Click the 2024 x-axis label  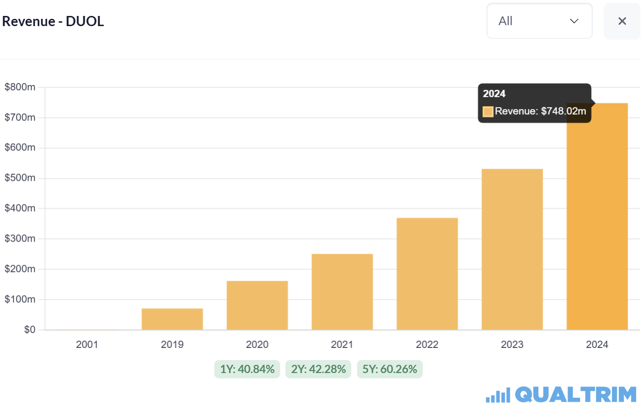point(597,345)
